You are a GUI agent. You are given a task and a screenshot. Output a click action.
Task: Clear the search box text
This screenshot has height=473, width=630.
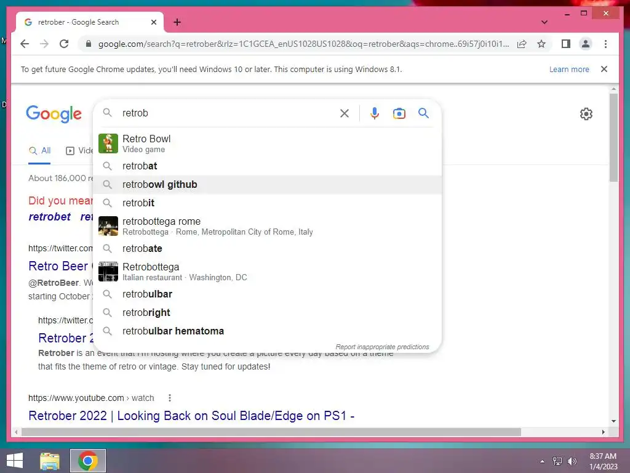pos(345,113)
